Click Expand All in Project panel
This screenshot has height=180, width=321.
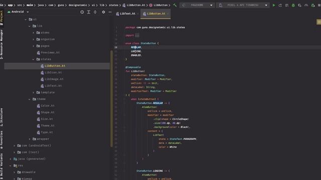(89, 12)
